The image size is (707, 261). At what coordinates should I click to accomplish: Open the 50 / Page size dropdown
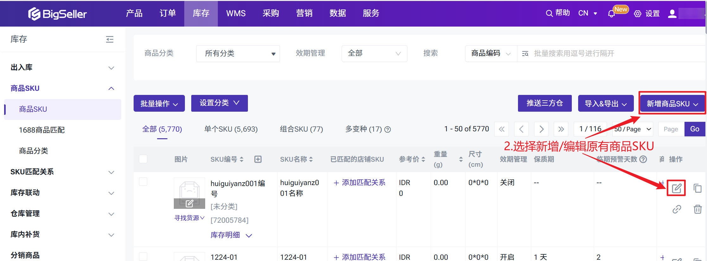[x=632, y=129]
